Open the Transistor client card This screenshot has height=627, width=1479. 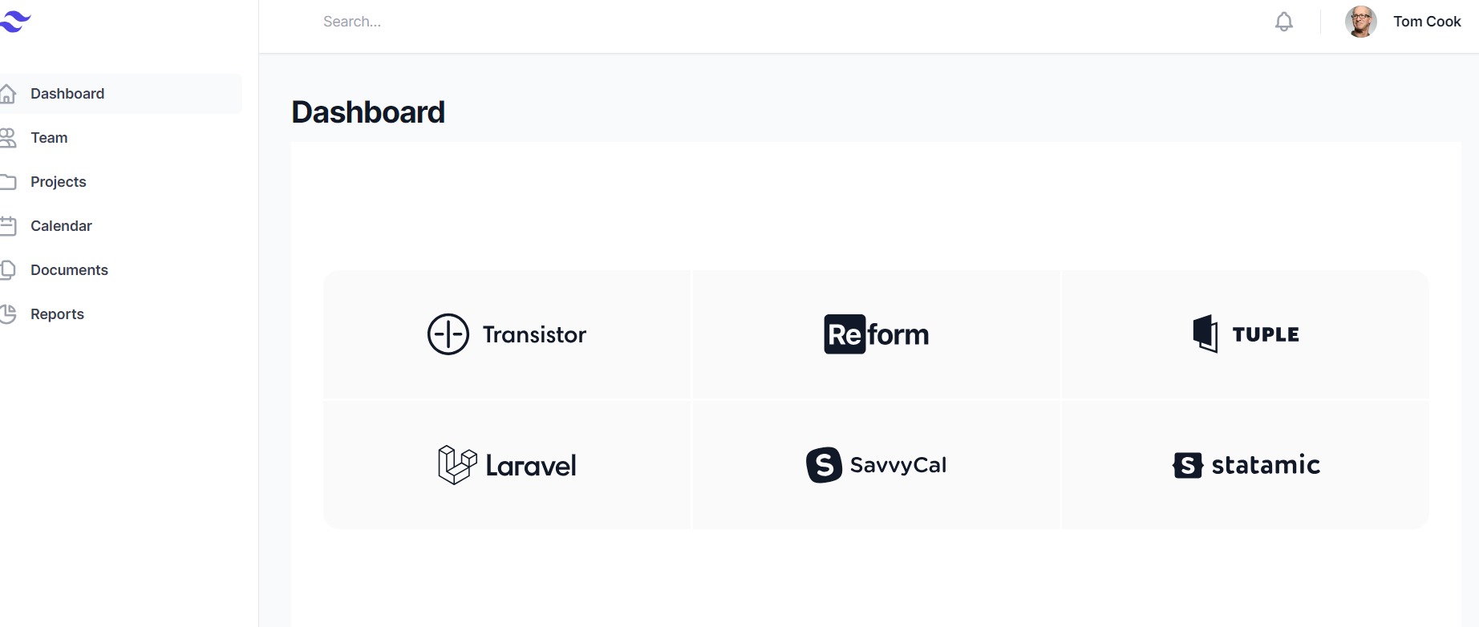point(506,334)
